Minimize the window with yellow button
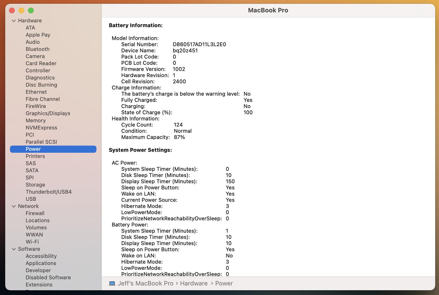Image resolution: width=439 pixels, height=295 pixels. click(22, 10)
